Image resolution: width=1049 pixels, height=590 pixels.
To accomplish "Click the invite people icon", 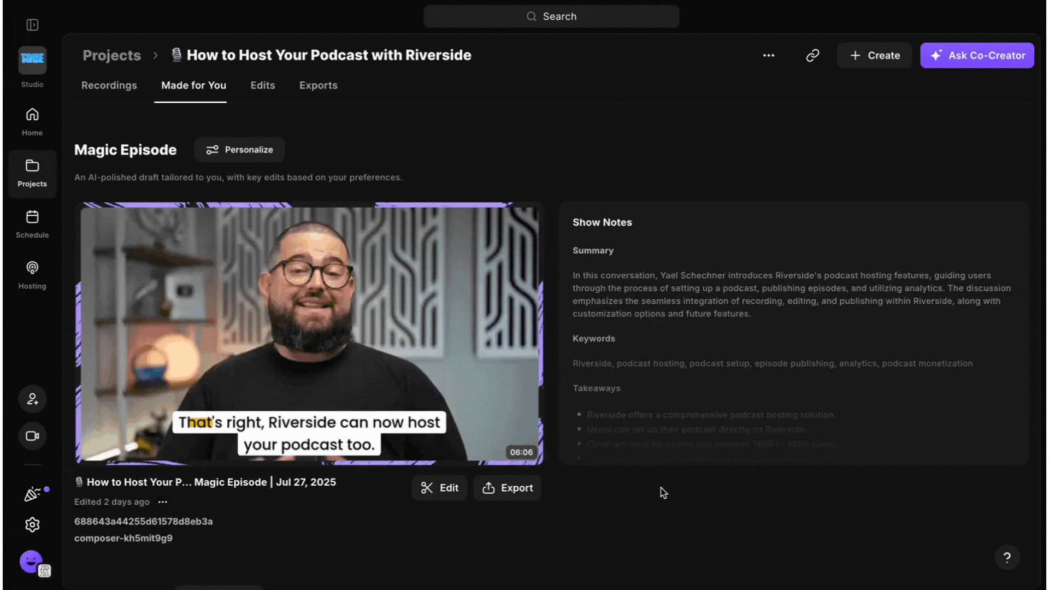I will 32,399.
